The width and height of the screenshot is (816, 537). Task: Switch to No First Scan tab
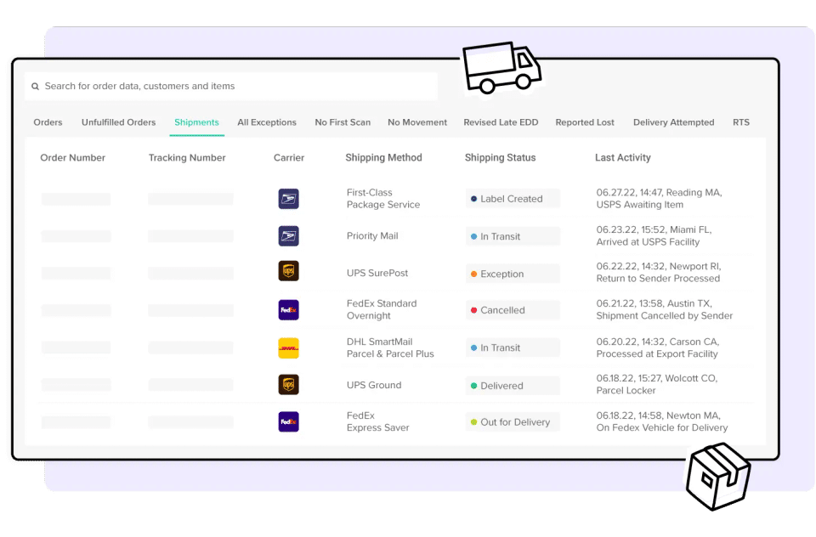(343, 122)
